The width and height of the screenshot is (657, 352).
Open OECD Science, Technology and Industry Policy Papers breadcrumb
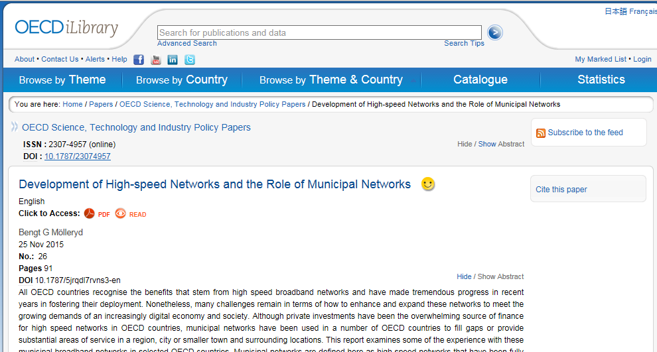click(x=212, y=104)
